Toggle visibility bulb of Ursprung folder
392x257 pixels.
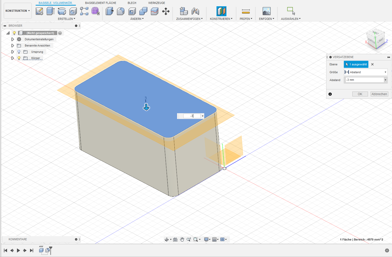19,52
